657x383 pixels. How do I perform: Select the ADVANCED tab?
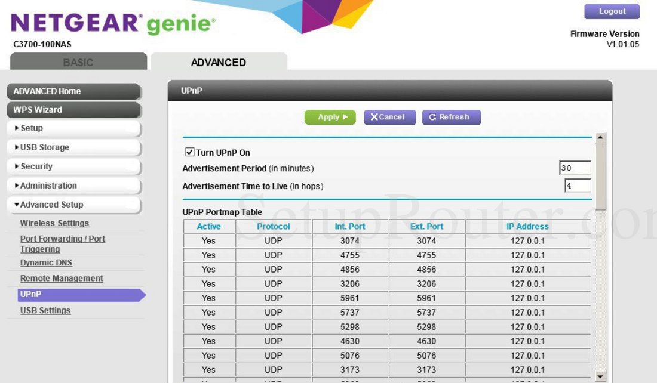pos(219,62)
